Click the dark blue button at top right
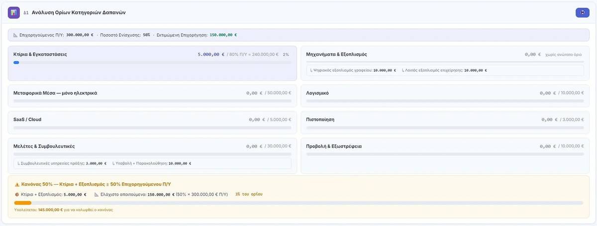 click(x=582, y=12)
